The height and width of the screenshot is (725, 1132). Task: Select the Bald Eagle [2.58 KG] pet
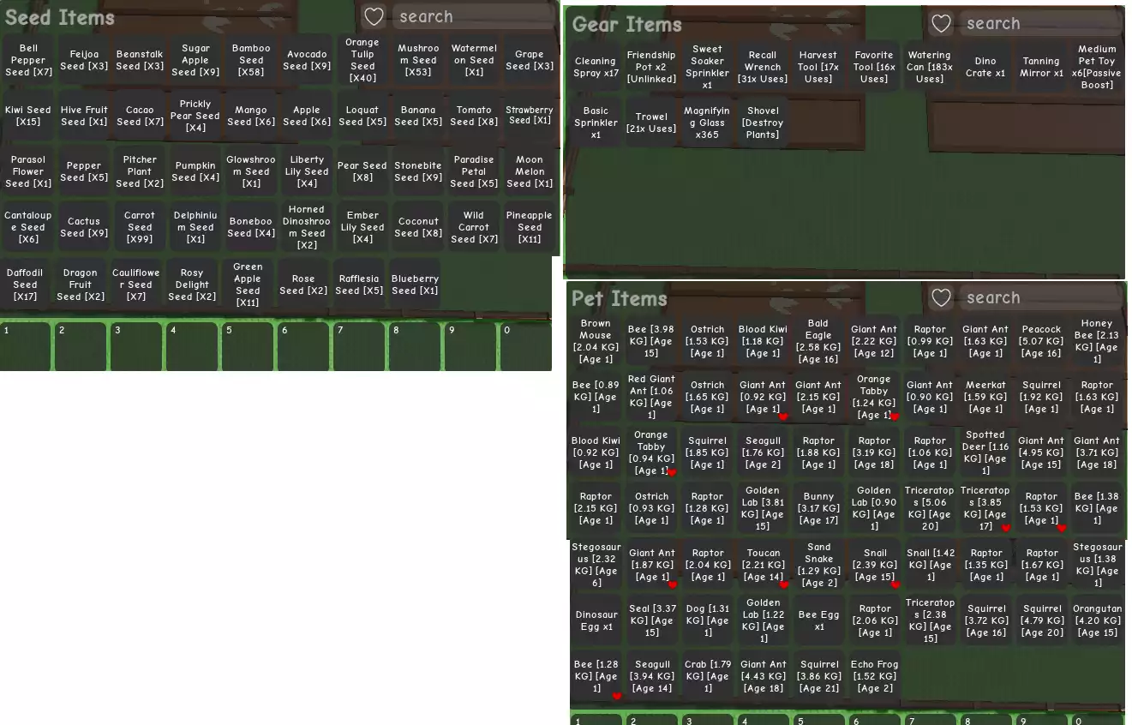pos(818,341)
